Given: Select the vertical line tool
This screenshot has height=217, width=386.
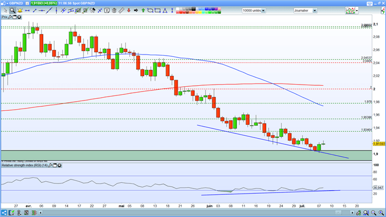Looking at the screenshot, I should (56, 11).
